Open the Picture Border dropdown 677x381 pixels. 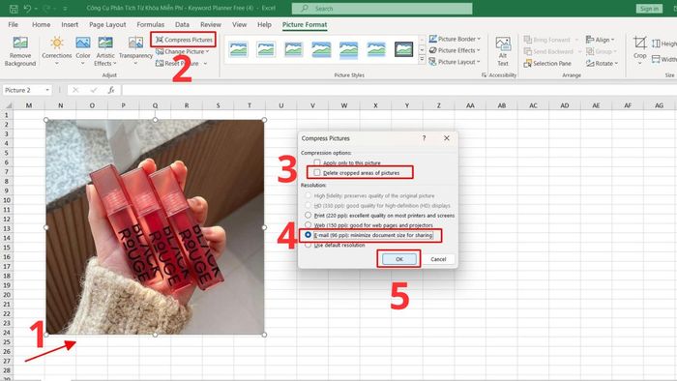[455, 39]
